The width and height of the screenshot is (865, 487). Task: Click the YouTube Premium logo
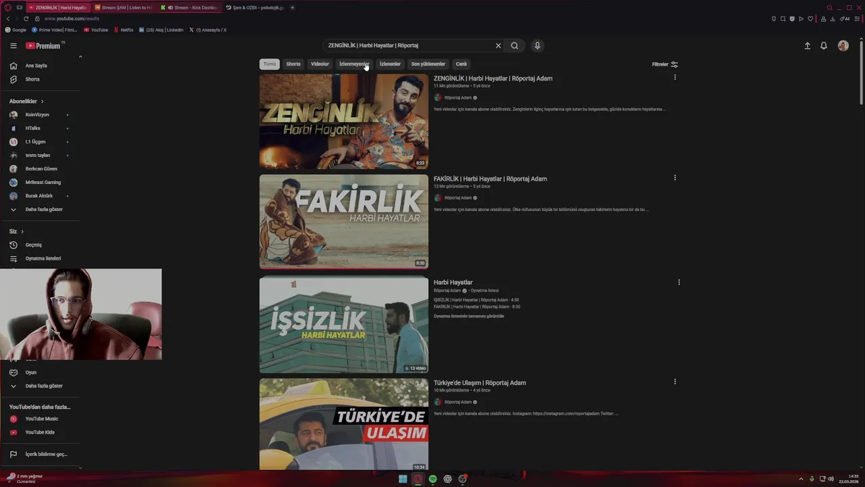click(x=44, y=45)
